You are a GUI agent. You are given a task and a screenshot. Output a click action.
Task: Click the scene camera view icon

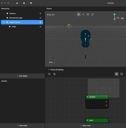point(122,18)
